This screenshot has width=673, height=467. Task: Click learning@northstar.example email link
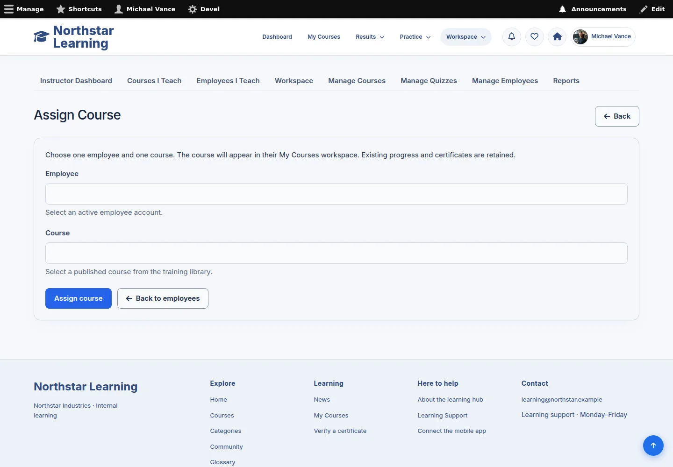coord(562,400)
